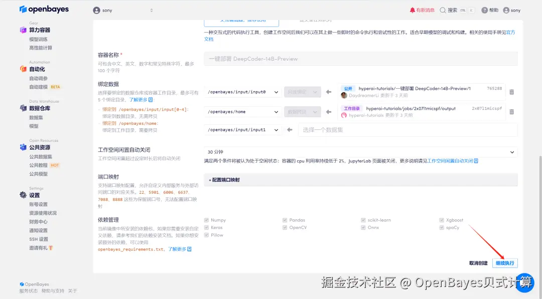
Task: Click the doc icon after 工作空间闲置自动关闭 link
Action: tap(476, 161)
